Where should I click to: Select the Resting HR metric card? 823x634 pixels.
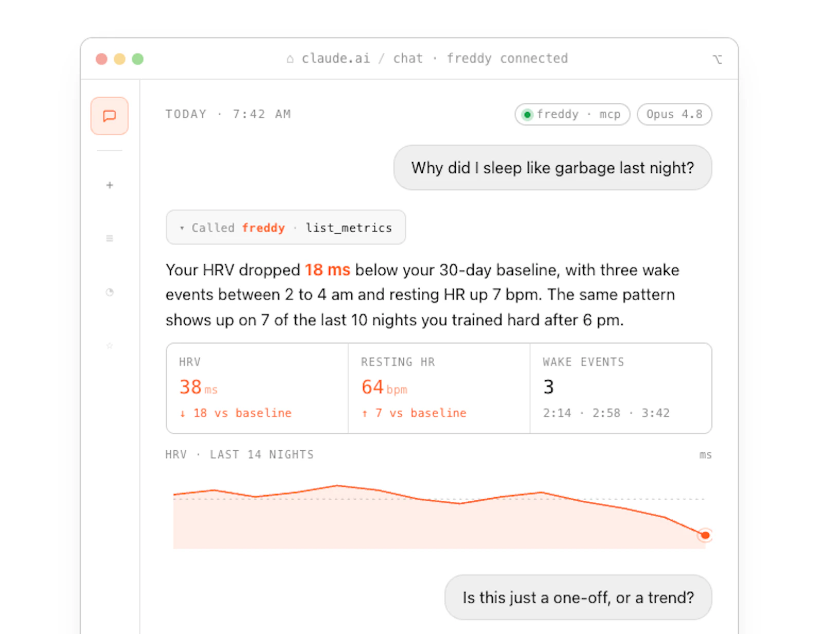439,388
